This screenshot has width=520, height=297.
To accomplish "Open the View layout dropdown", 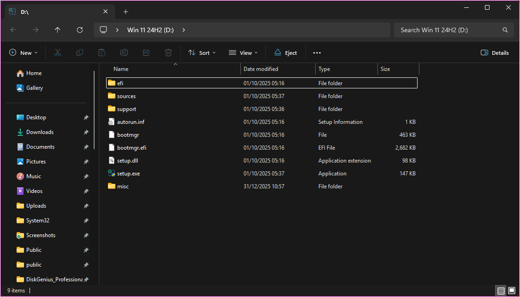I will (243, 52).
